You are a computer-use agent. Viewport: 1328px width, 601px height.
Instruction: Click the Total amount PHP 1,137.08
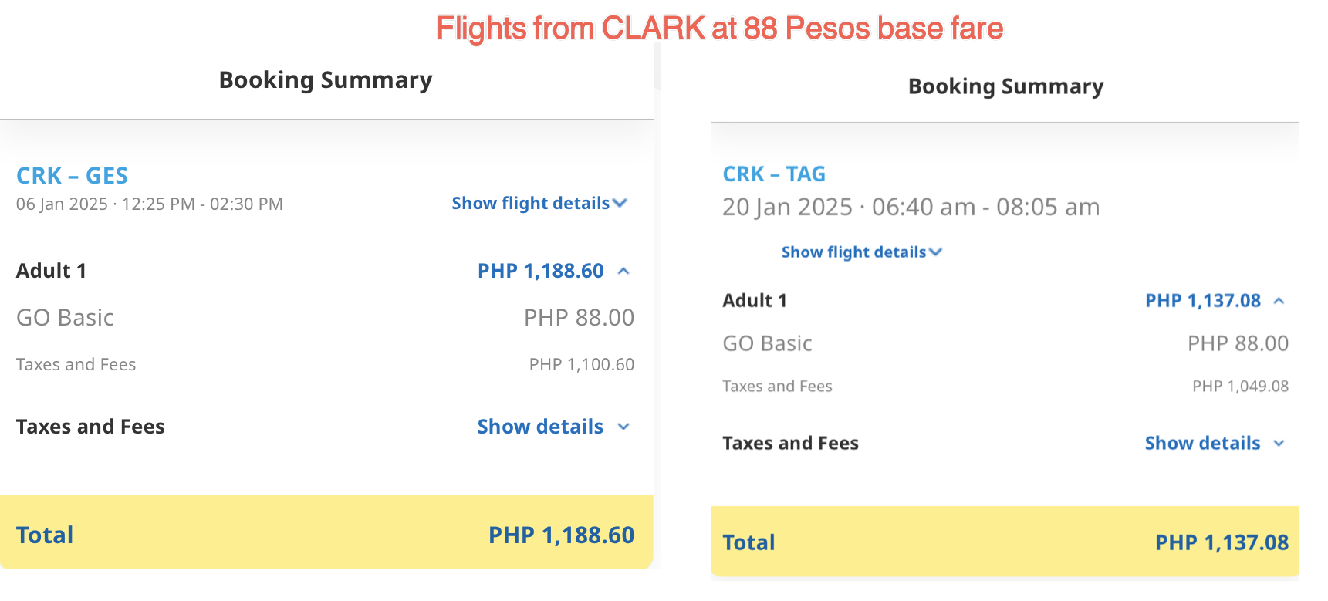[1222, 543]
